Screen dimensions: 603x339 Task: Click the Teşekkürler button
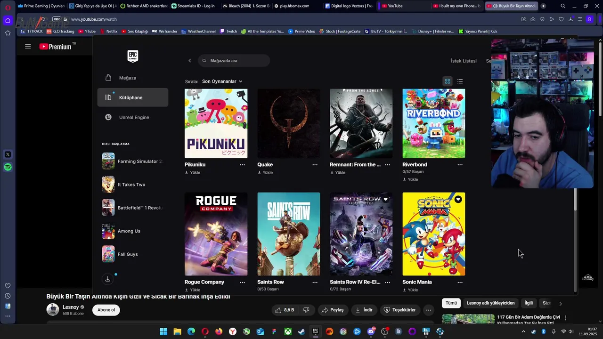[x=400, y=310]
